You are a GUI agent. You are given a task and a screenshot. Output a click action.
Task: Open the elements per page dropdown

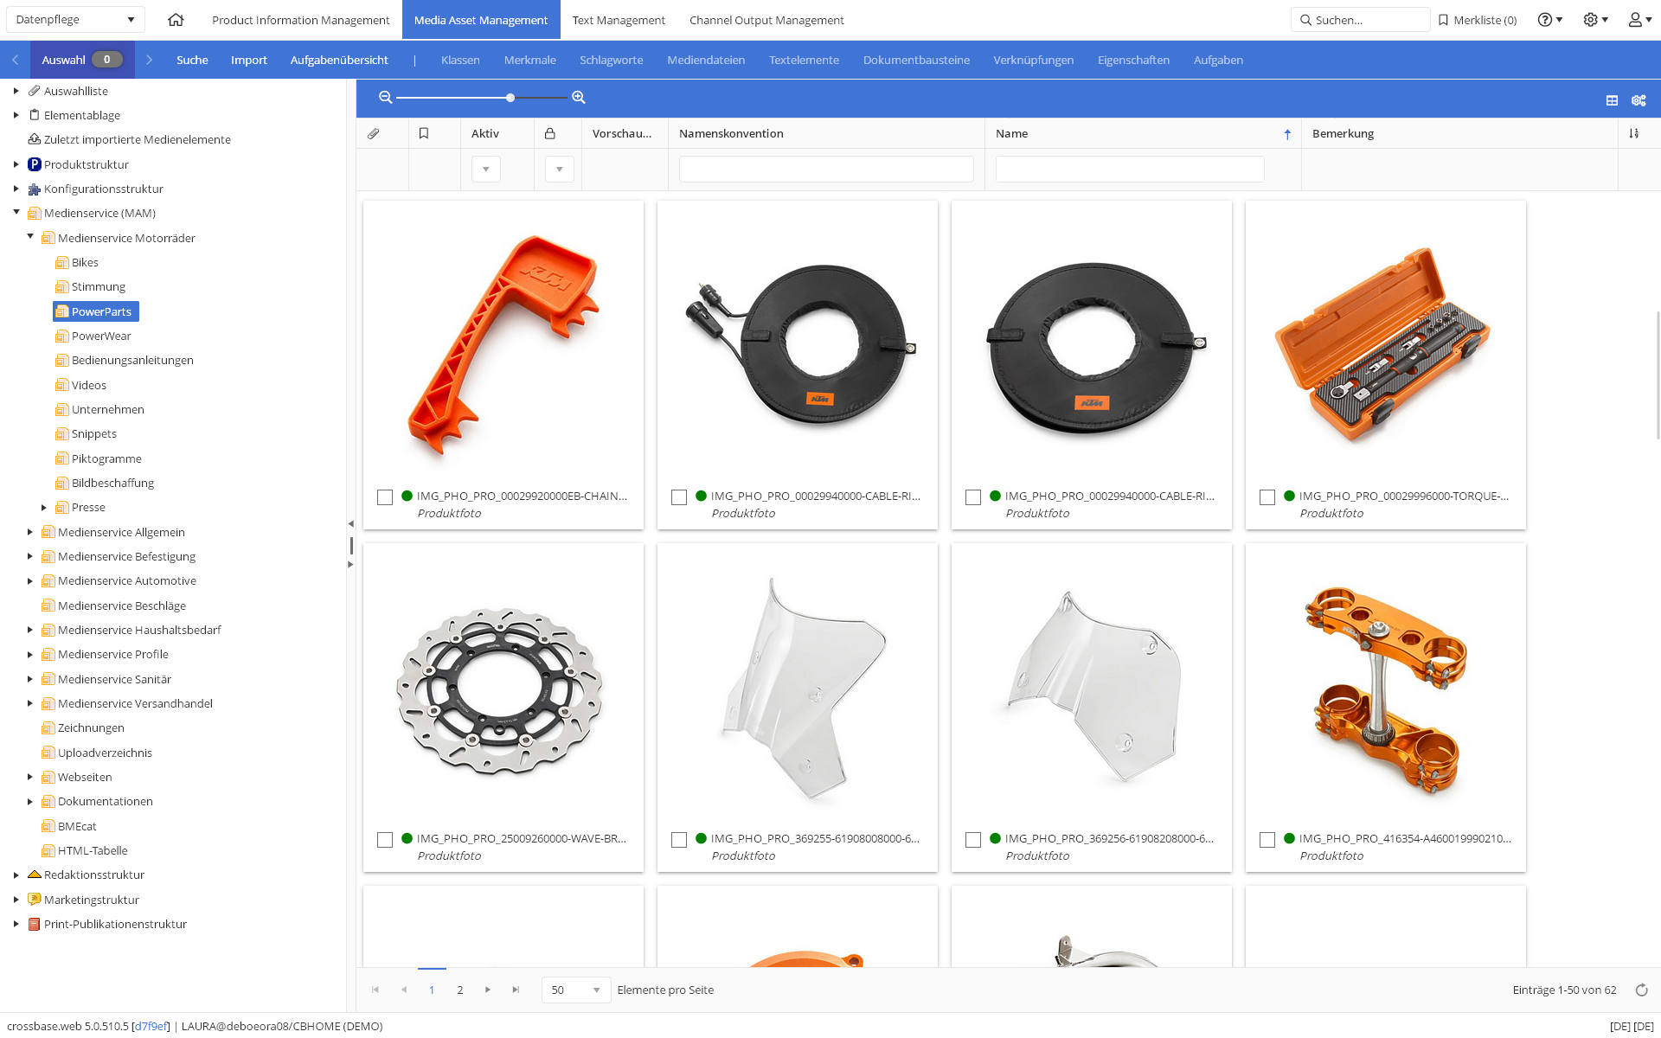coord(576,990)
